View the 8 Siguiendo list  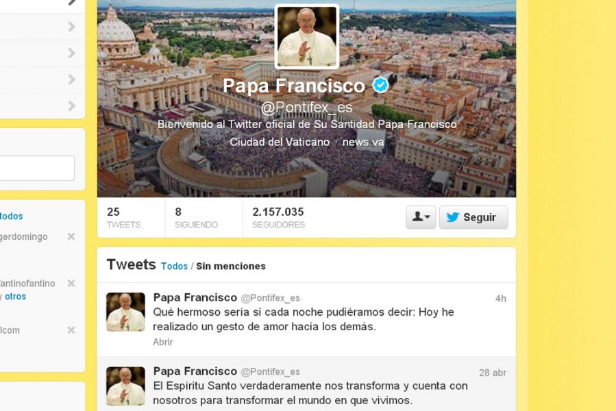pyautogui.click(x=196, y=217)
